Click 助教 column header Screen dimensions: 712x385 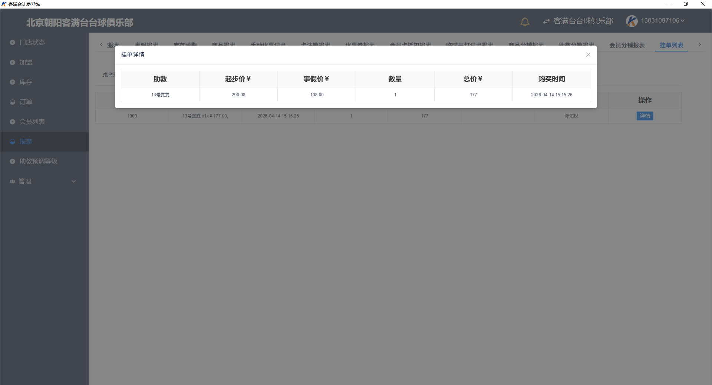coord(160,79)
